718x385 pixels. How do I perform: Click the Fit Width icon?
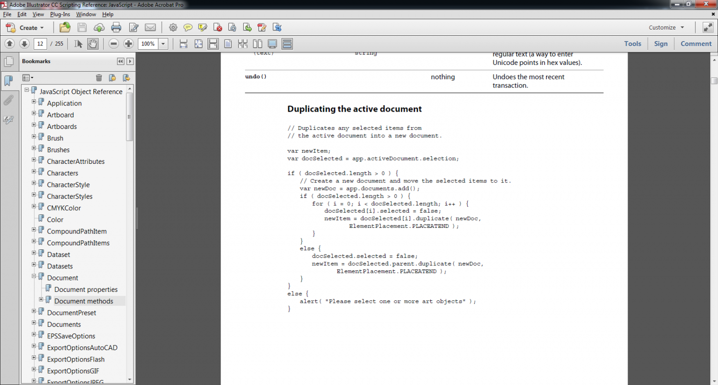(x=183, y=44)
